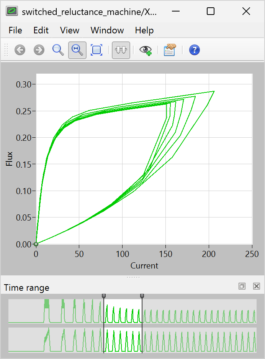Click the origin point on the plot

(x=36, y=244)
